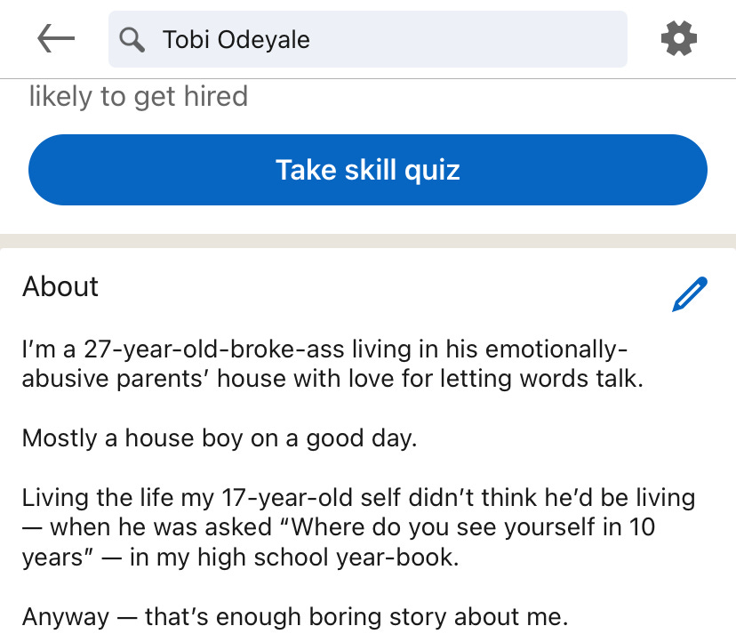
Task: Tap the gear to adjust profile settings
Action: click(679, 39)
